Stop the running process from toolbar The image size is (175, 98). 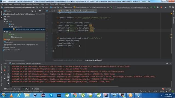[x=161, y=7]
